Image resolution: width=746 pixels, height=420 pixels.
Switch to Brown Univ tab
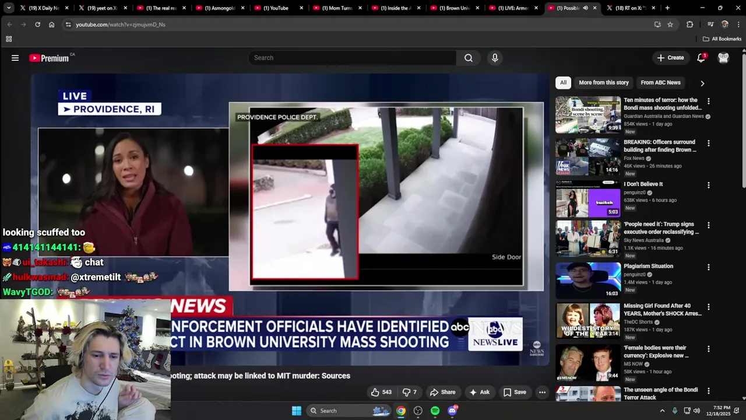click(x=454, y=8)
